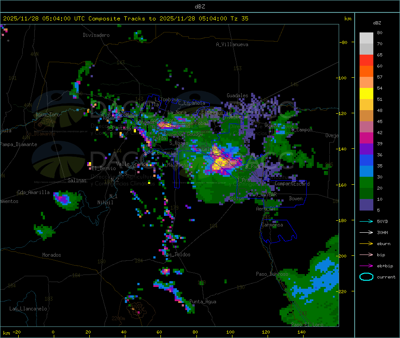Click the dBZ title at top
This screenshot has width=400, height=338.
pyautogui.click(x=200, y=7)
